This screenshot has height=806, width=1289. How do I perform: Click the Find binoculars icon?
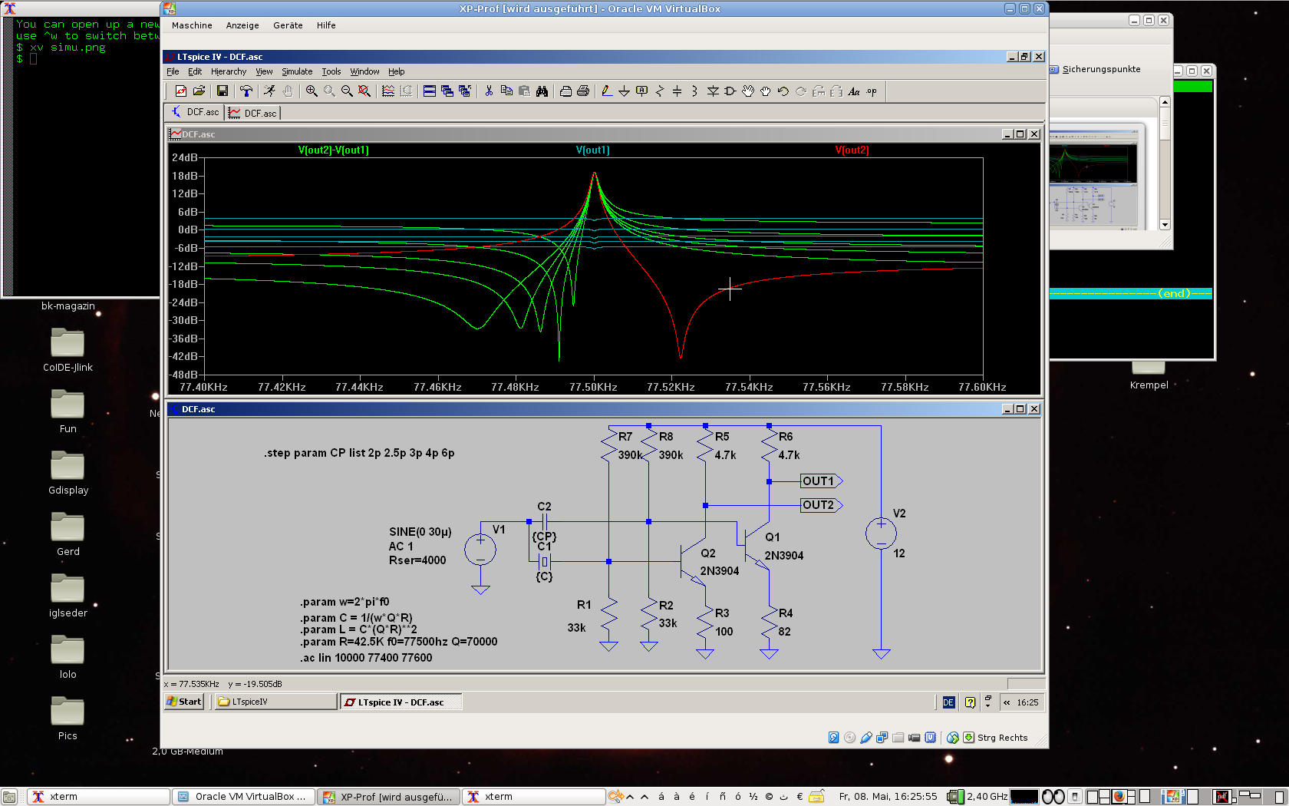tap(542, 91)
